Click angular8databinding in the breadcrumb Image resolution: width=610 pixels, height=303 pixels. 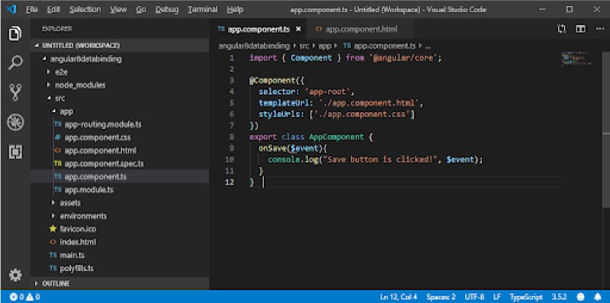(254, 46)
